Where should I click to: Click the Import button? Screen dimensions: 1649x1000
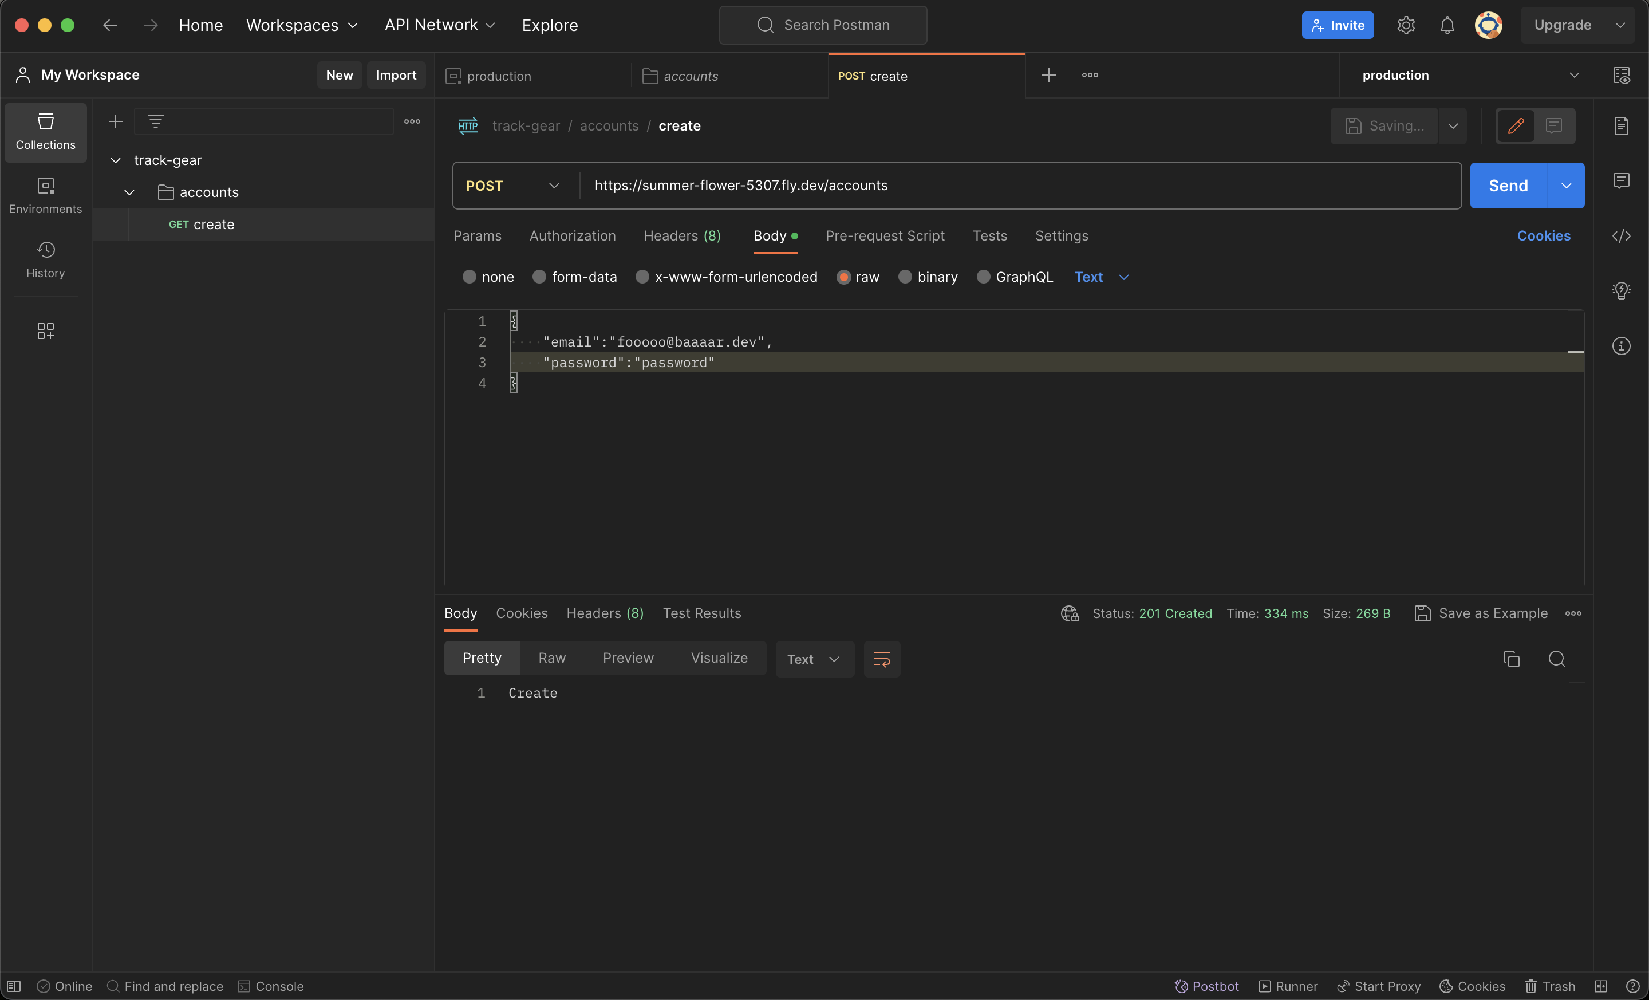(396, 75)
